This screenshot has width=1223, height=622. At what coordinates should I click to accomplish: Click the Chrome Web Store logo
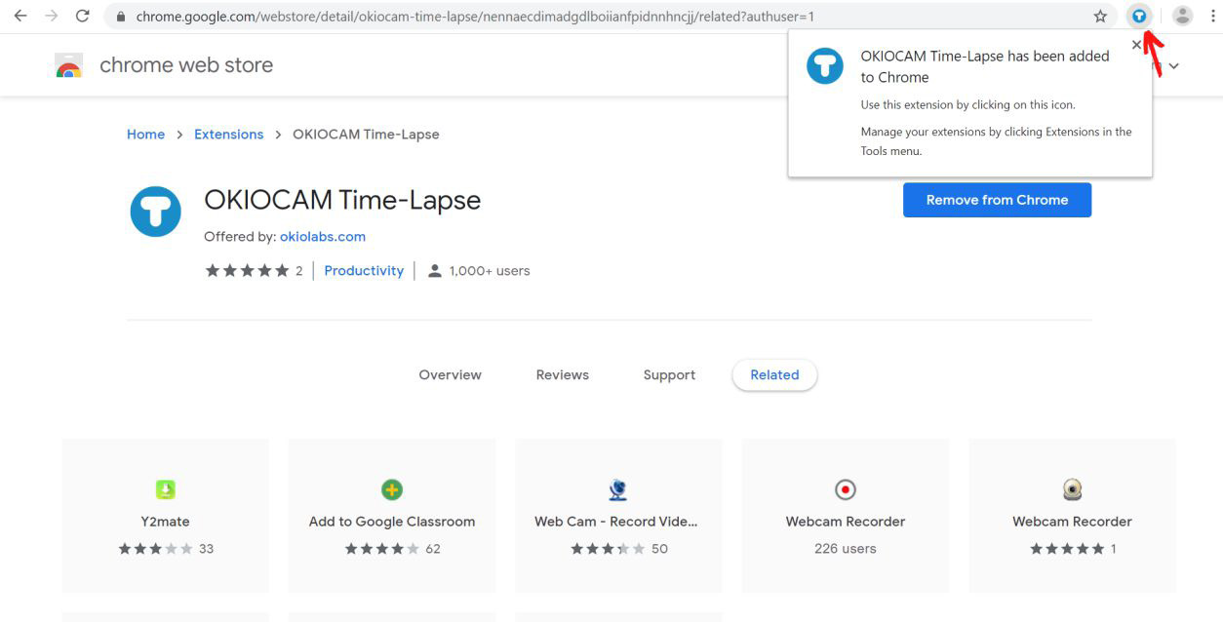tap(68, 66)
